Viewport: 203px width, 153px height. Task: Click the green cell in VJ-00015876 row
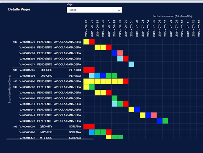tap(165, 121)
